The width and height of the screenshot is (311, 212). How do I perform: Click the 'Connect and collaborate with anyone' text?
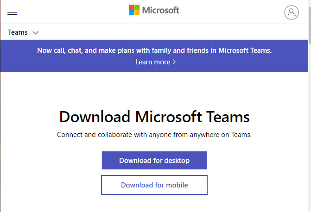[x=154, y=135]
